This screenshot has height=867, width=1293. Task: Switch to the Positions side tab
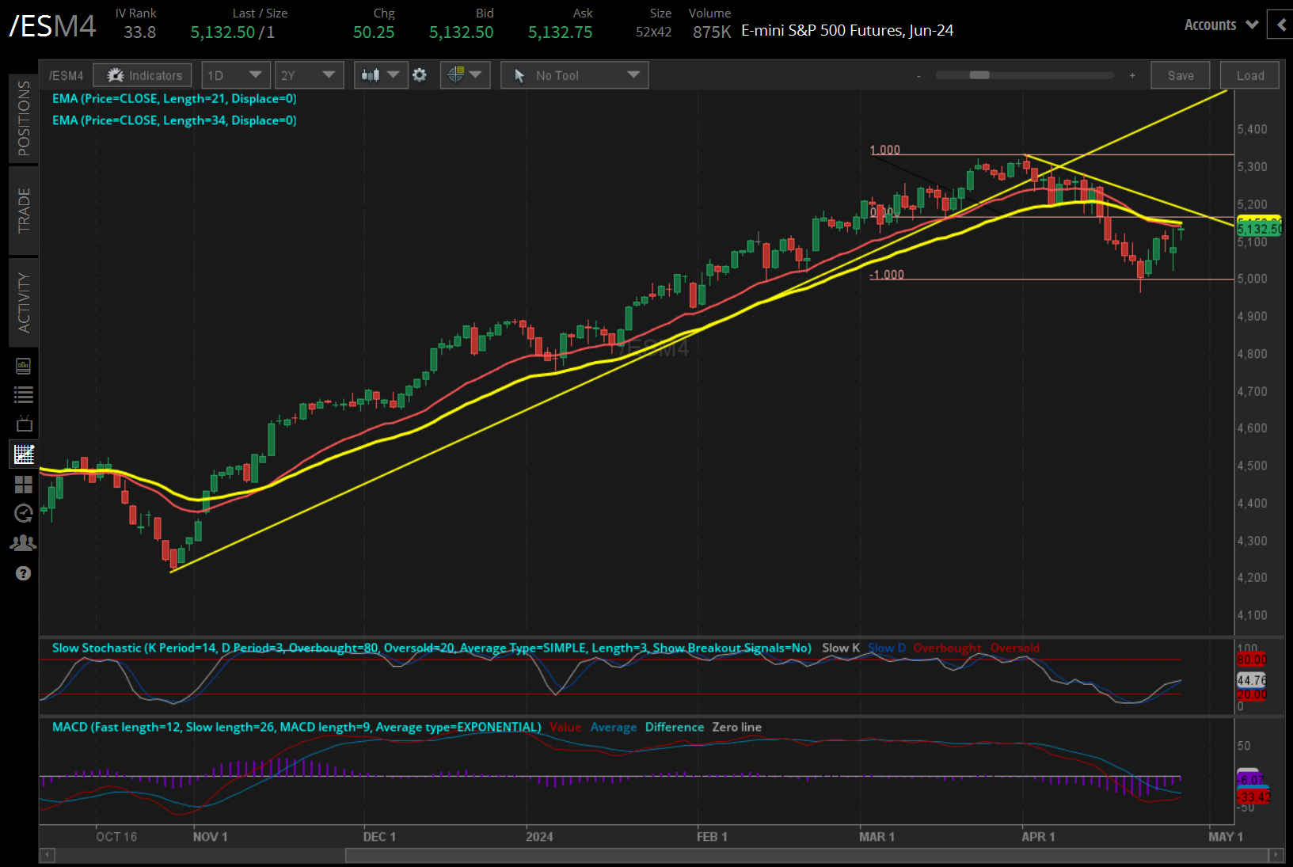pos(24,119)
